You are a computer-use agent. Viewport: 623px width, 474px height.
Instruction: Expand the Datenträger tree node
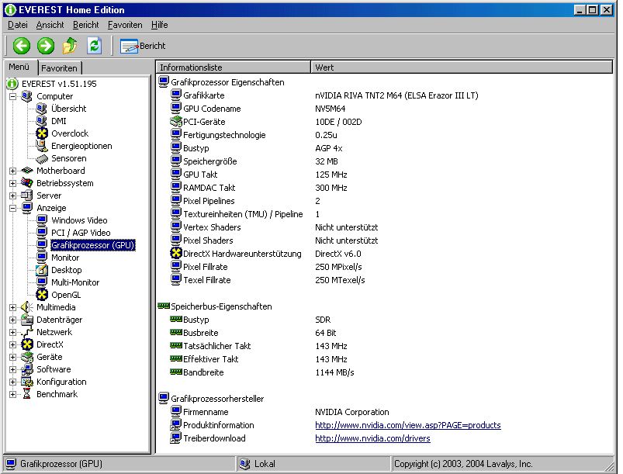point(12,320)
